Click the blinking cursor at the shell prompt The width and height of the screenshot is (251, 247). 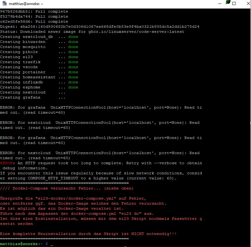51,244
